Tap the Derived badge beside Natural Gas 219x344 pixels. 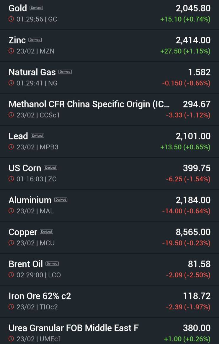pyautogui.click(x=65, y=72)
